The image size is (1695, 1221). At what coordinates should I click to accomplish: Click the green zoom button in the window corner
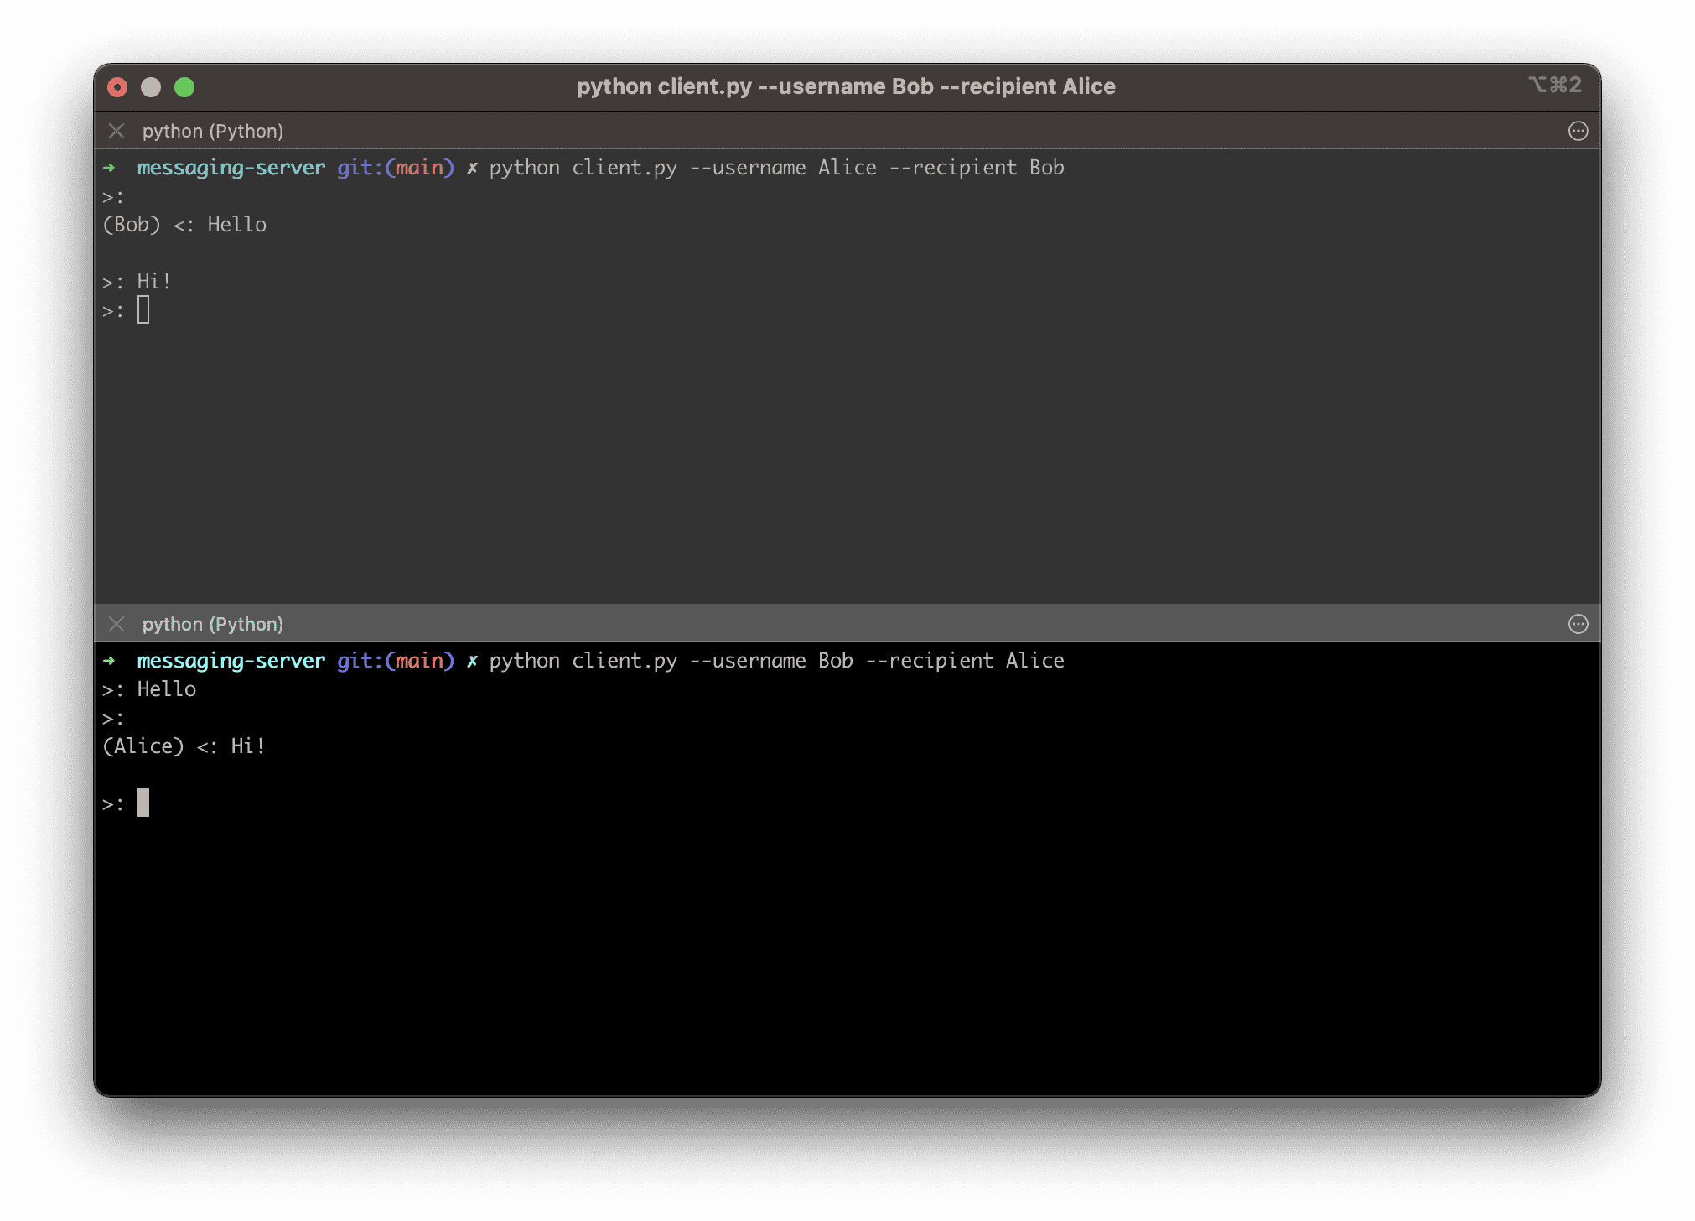point(184,86)
